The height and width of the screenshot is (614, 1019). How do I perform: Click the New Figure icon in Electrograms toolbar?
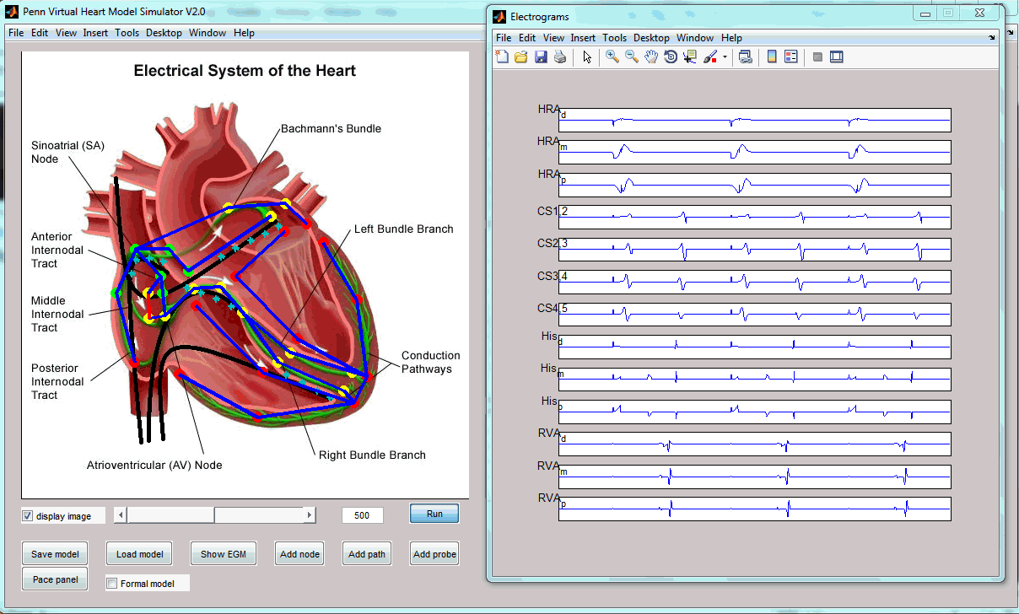click(502, 57)
